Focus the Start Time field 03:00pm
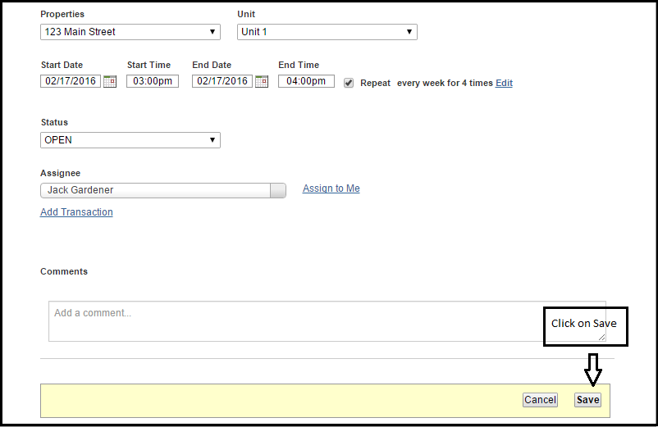Viewport: 658px width, 427px height. (153, 81)
